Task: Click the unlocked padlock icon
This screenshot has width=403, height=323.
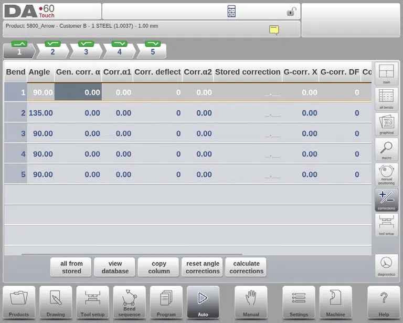Action: click(291, 12)
